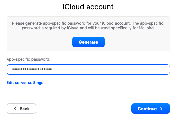178x121 pixels.
Task: Click the App-specific password label
Action: tap(28, 59)
